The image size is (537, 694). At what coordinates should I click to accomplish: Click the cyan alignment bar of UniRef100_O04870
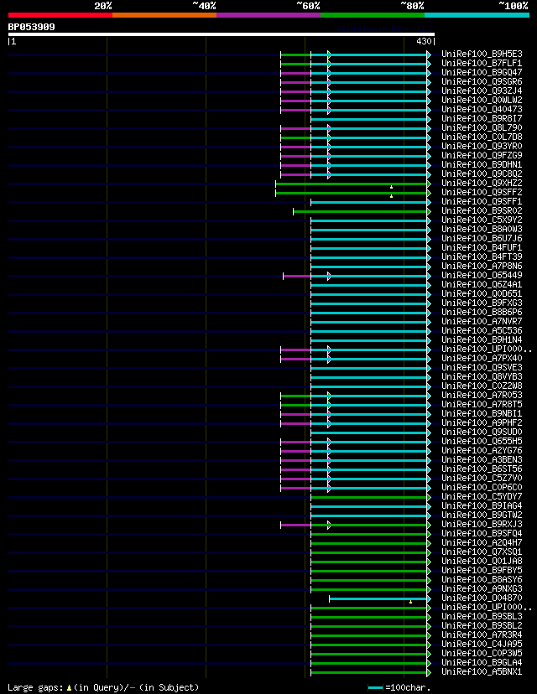[378, 598]
